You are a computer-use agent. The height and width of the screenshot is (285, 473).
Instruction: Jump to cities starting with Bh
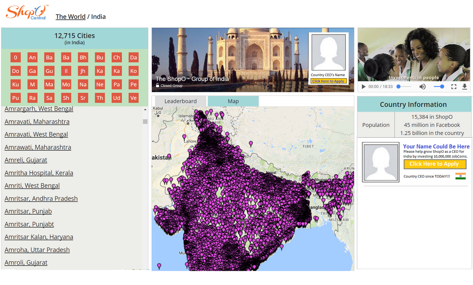pos(83,58)
